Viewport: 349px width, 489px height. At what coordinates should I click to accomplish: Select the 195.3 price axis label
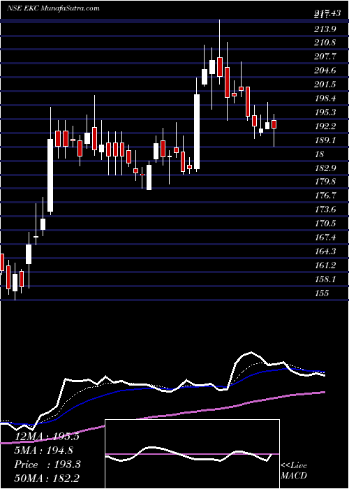pos(326,112)
